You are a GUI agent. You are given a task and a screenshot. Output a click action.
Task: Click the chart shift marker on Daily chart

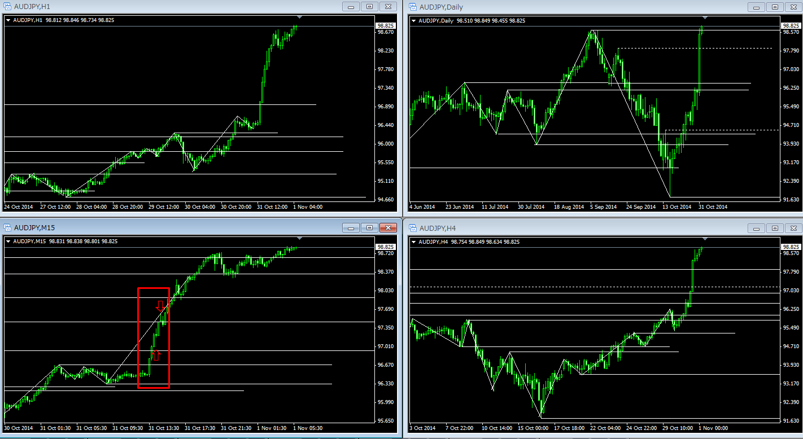[705, 17]
